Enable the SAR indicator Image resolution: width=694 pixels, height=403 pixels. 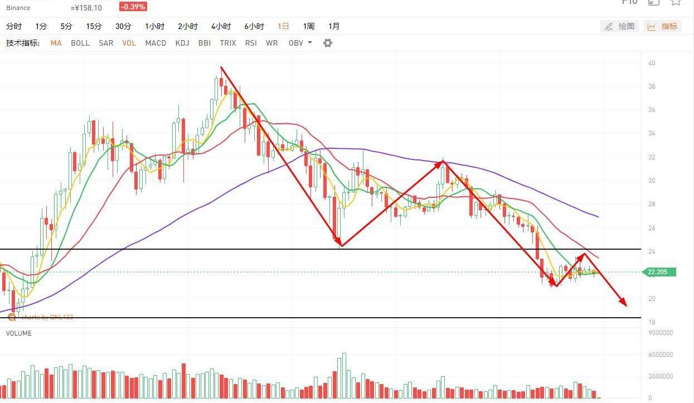(106, 43)
